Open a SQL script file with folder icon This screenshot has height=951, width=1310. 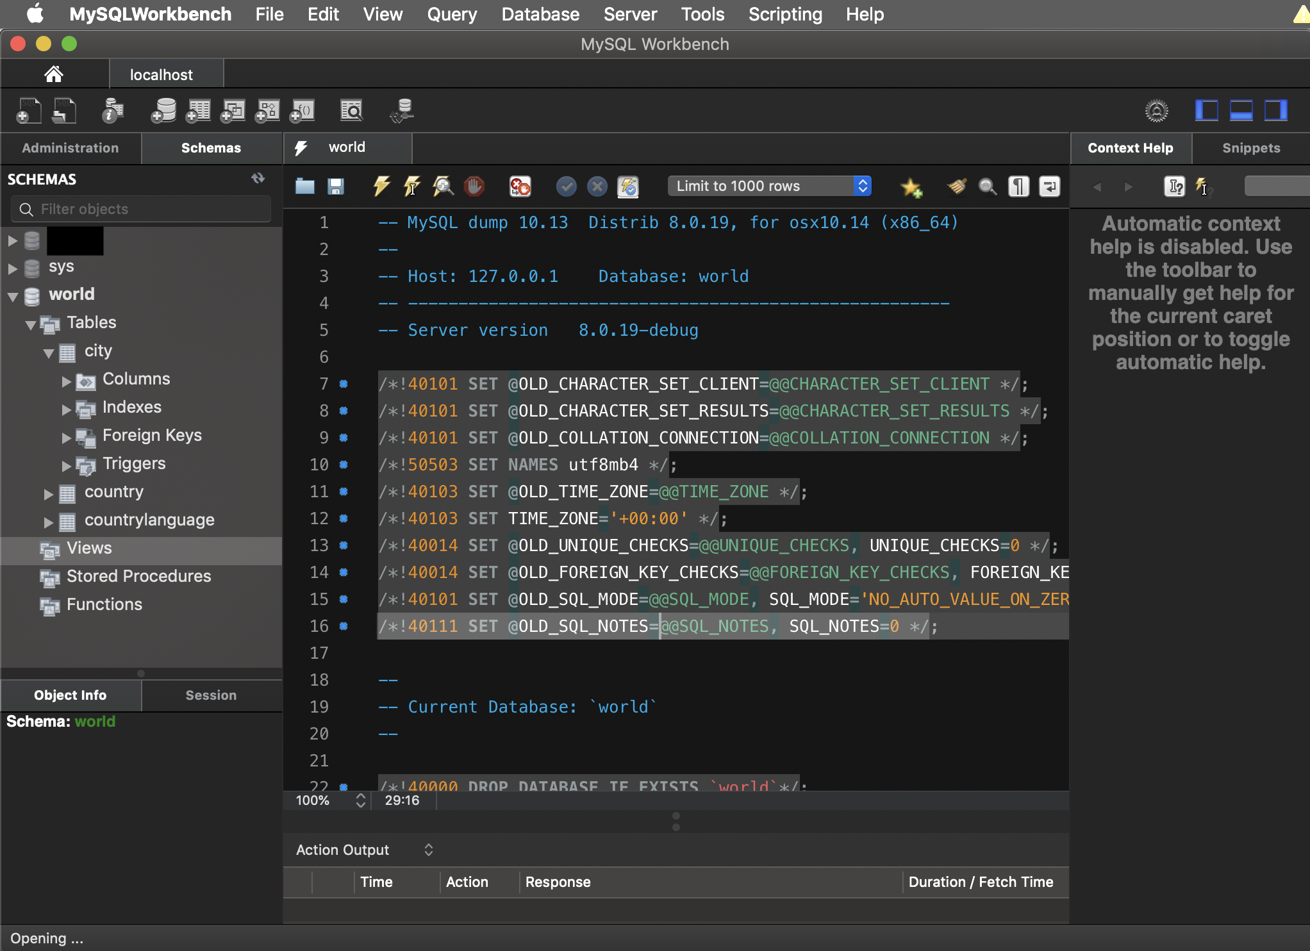[305, 186]
